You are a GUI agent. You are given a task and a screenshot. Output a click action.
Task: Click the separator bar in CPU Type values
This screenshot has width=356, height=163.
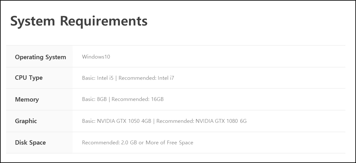pyautogui.click(x=116, y=78)
